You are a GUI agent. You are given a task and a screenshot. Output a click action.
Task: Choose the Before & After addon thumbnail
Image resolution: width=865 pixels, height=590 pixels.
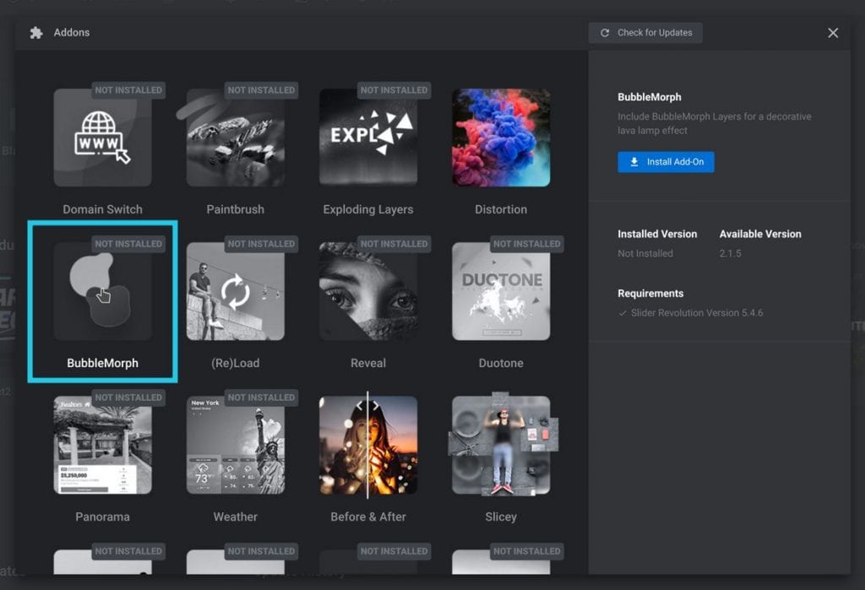pos(368,445)
